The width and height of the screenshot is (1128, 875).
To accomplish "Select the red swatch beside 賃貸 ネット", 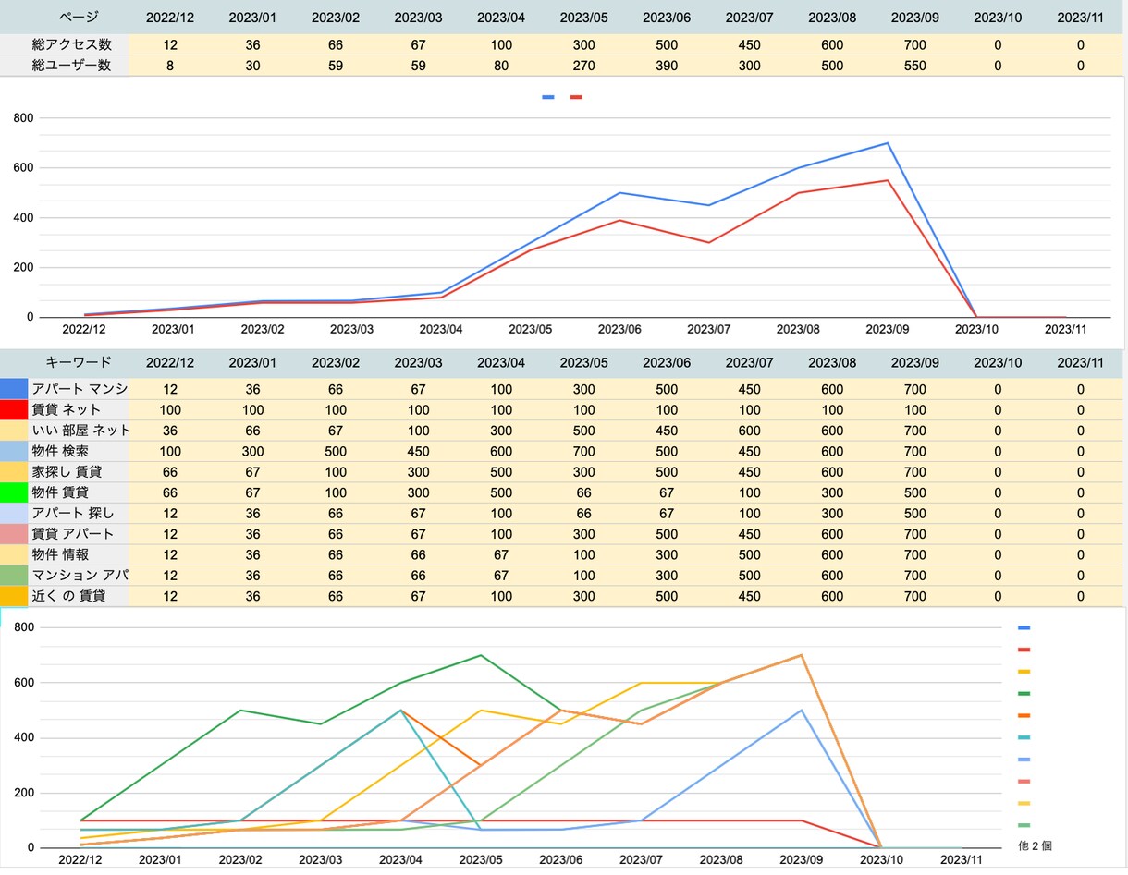I will pos(14,409).
